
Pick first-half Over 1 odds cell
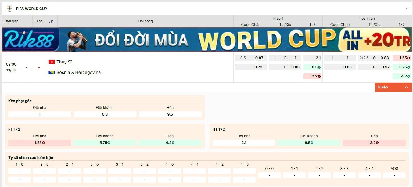tap(285, 58)
